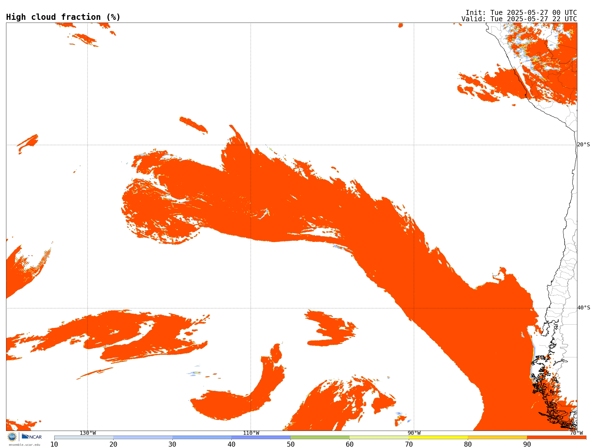Pick the 50-60 green colorbar segment

320,438
